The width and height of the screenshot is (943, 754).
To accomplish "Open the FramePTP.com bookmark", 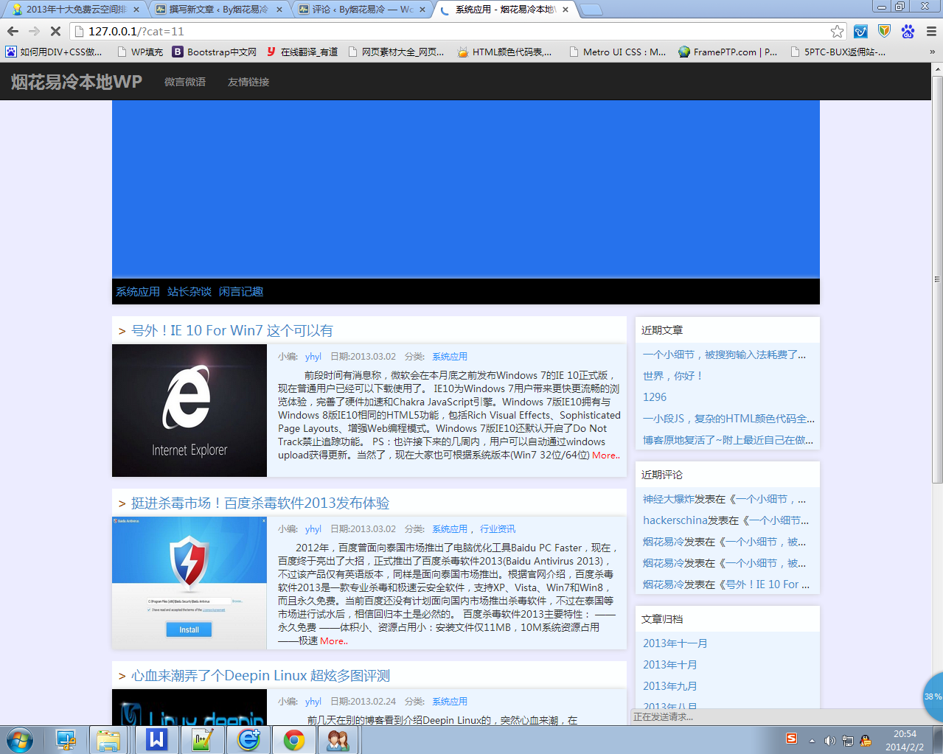I will pos(728,52).
